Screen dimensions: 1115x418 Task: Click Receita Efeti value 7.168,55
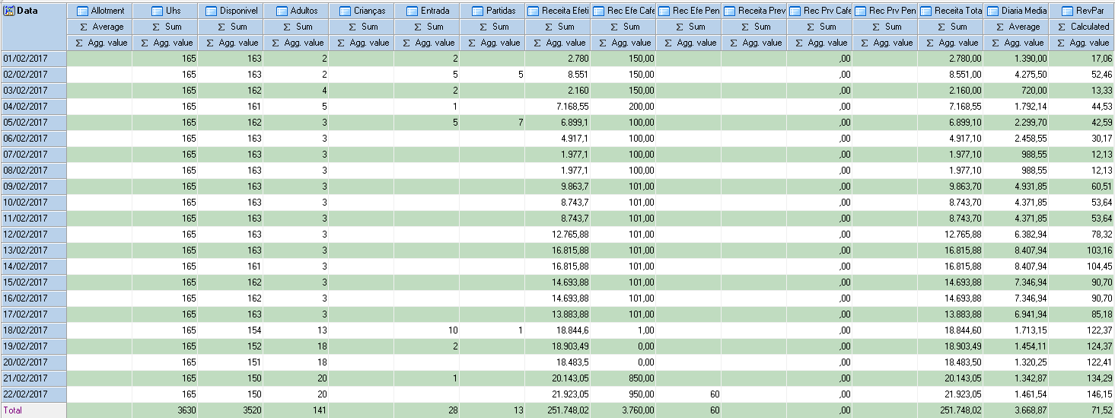[x=558, y=107]
